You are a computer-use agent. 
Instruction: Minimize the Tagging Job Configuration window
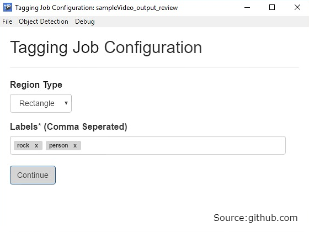(247, 8)
